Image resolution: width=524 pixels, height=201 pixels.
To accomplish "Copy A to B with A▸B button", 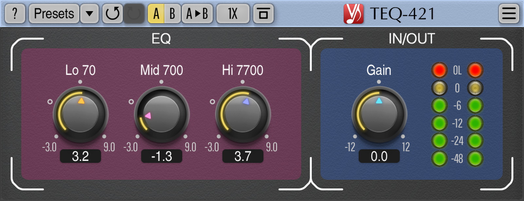I will pos(197,14).
